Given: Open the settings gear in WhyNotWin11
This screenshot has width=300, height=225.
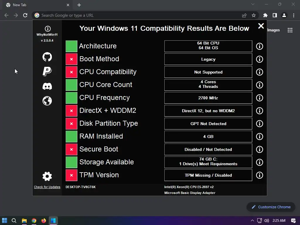Looking at the screenshot, I should tap(47, 176).
